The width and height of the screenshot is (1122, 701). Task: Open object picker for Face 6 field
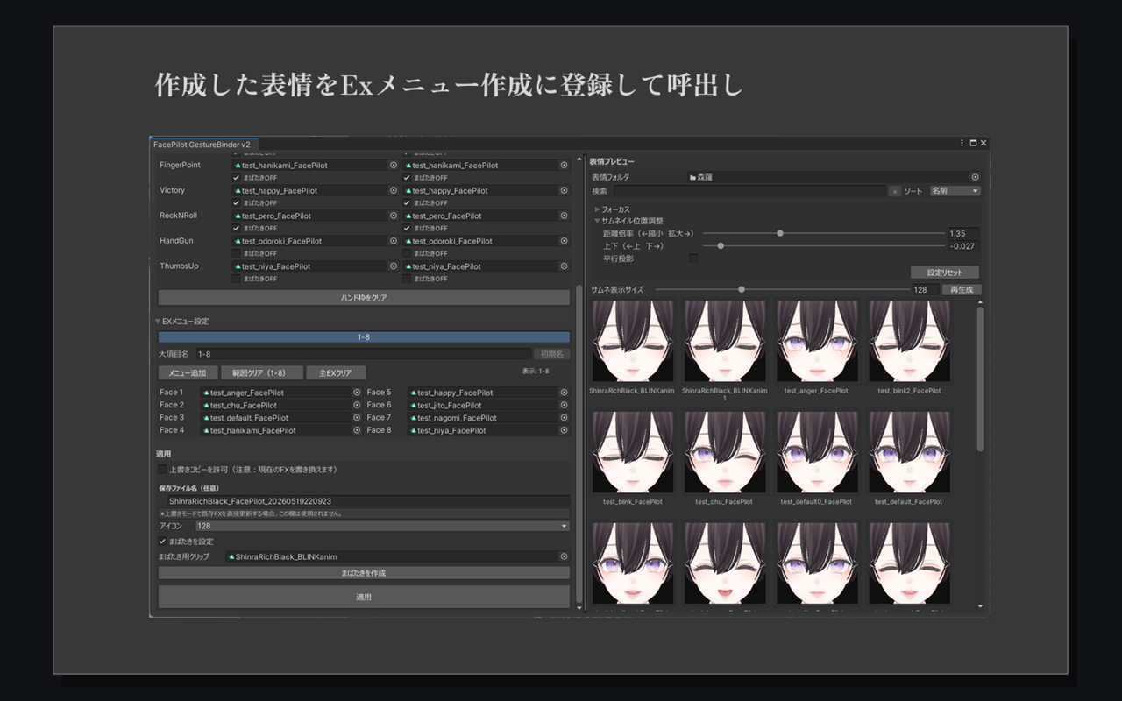pyautogui.click(x=564, y=405)
